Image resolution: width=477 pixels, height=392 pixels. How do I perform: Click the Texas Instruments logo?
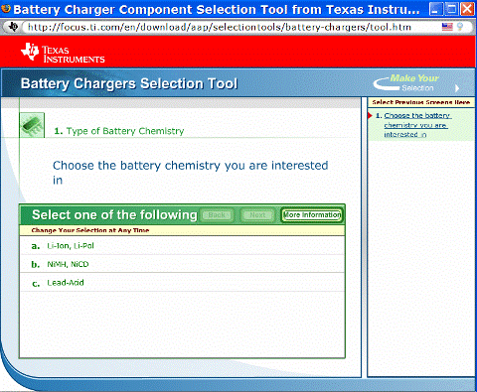click(x=63, y=53)
